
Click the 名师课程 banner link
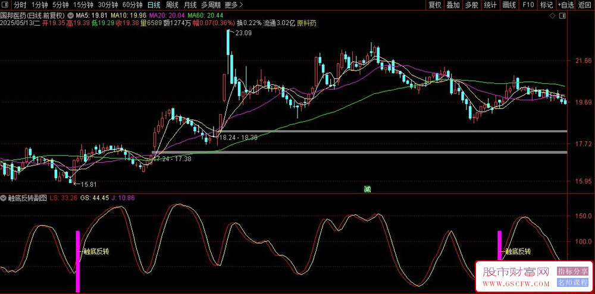point(572,283)
